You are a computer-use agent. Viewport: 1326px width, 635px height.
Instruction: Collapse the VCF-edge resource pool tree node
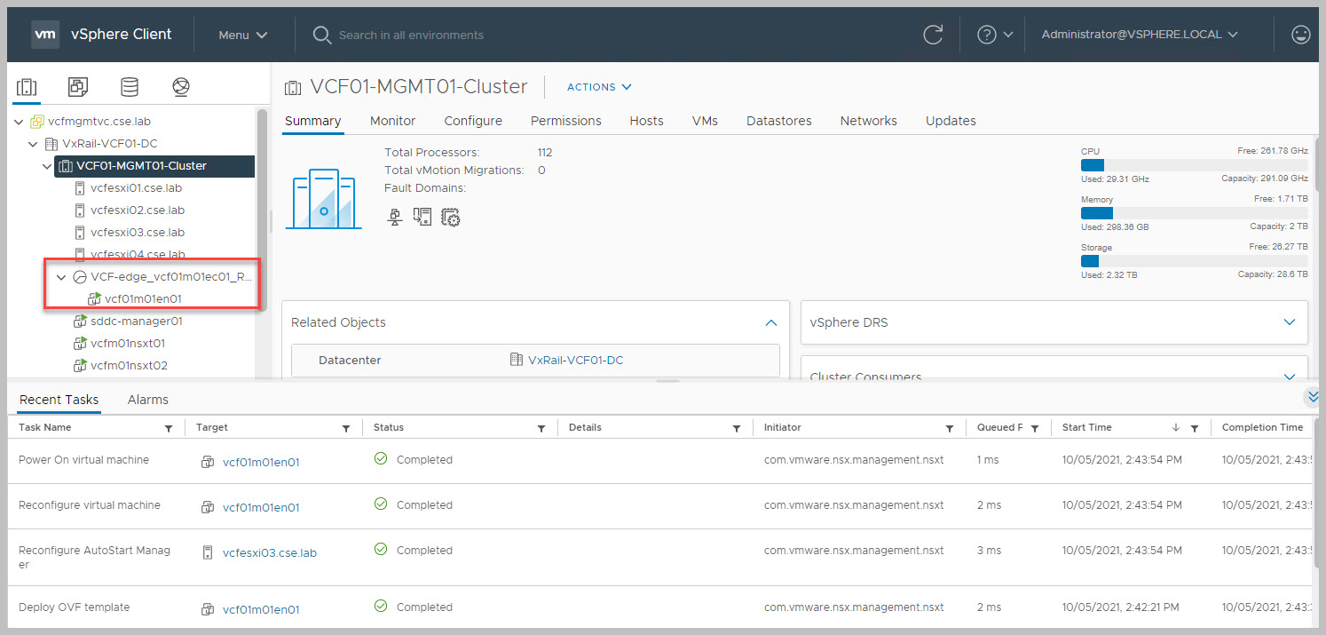[61, 277]
